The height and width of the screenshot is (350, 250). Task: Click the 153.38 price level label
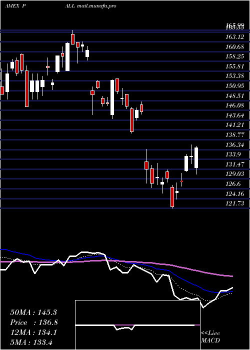[x=235, y=76]
